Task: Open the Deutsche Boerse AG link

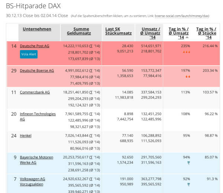Action: [37, 71]
